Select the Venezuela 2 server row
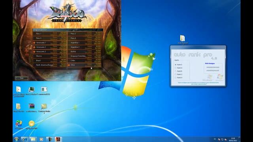Viewport: 253px width, 142px height. (x=50, y=47)
